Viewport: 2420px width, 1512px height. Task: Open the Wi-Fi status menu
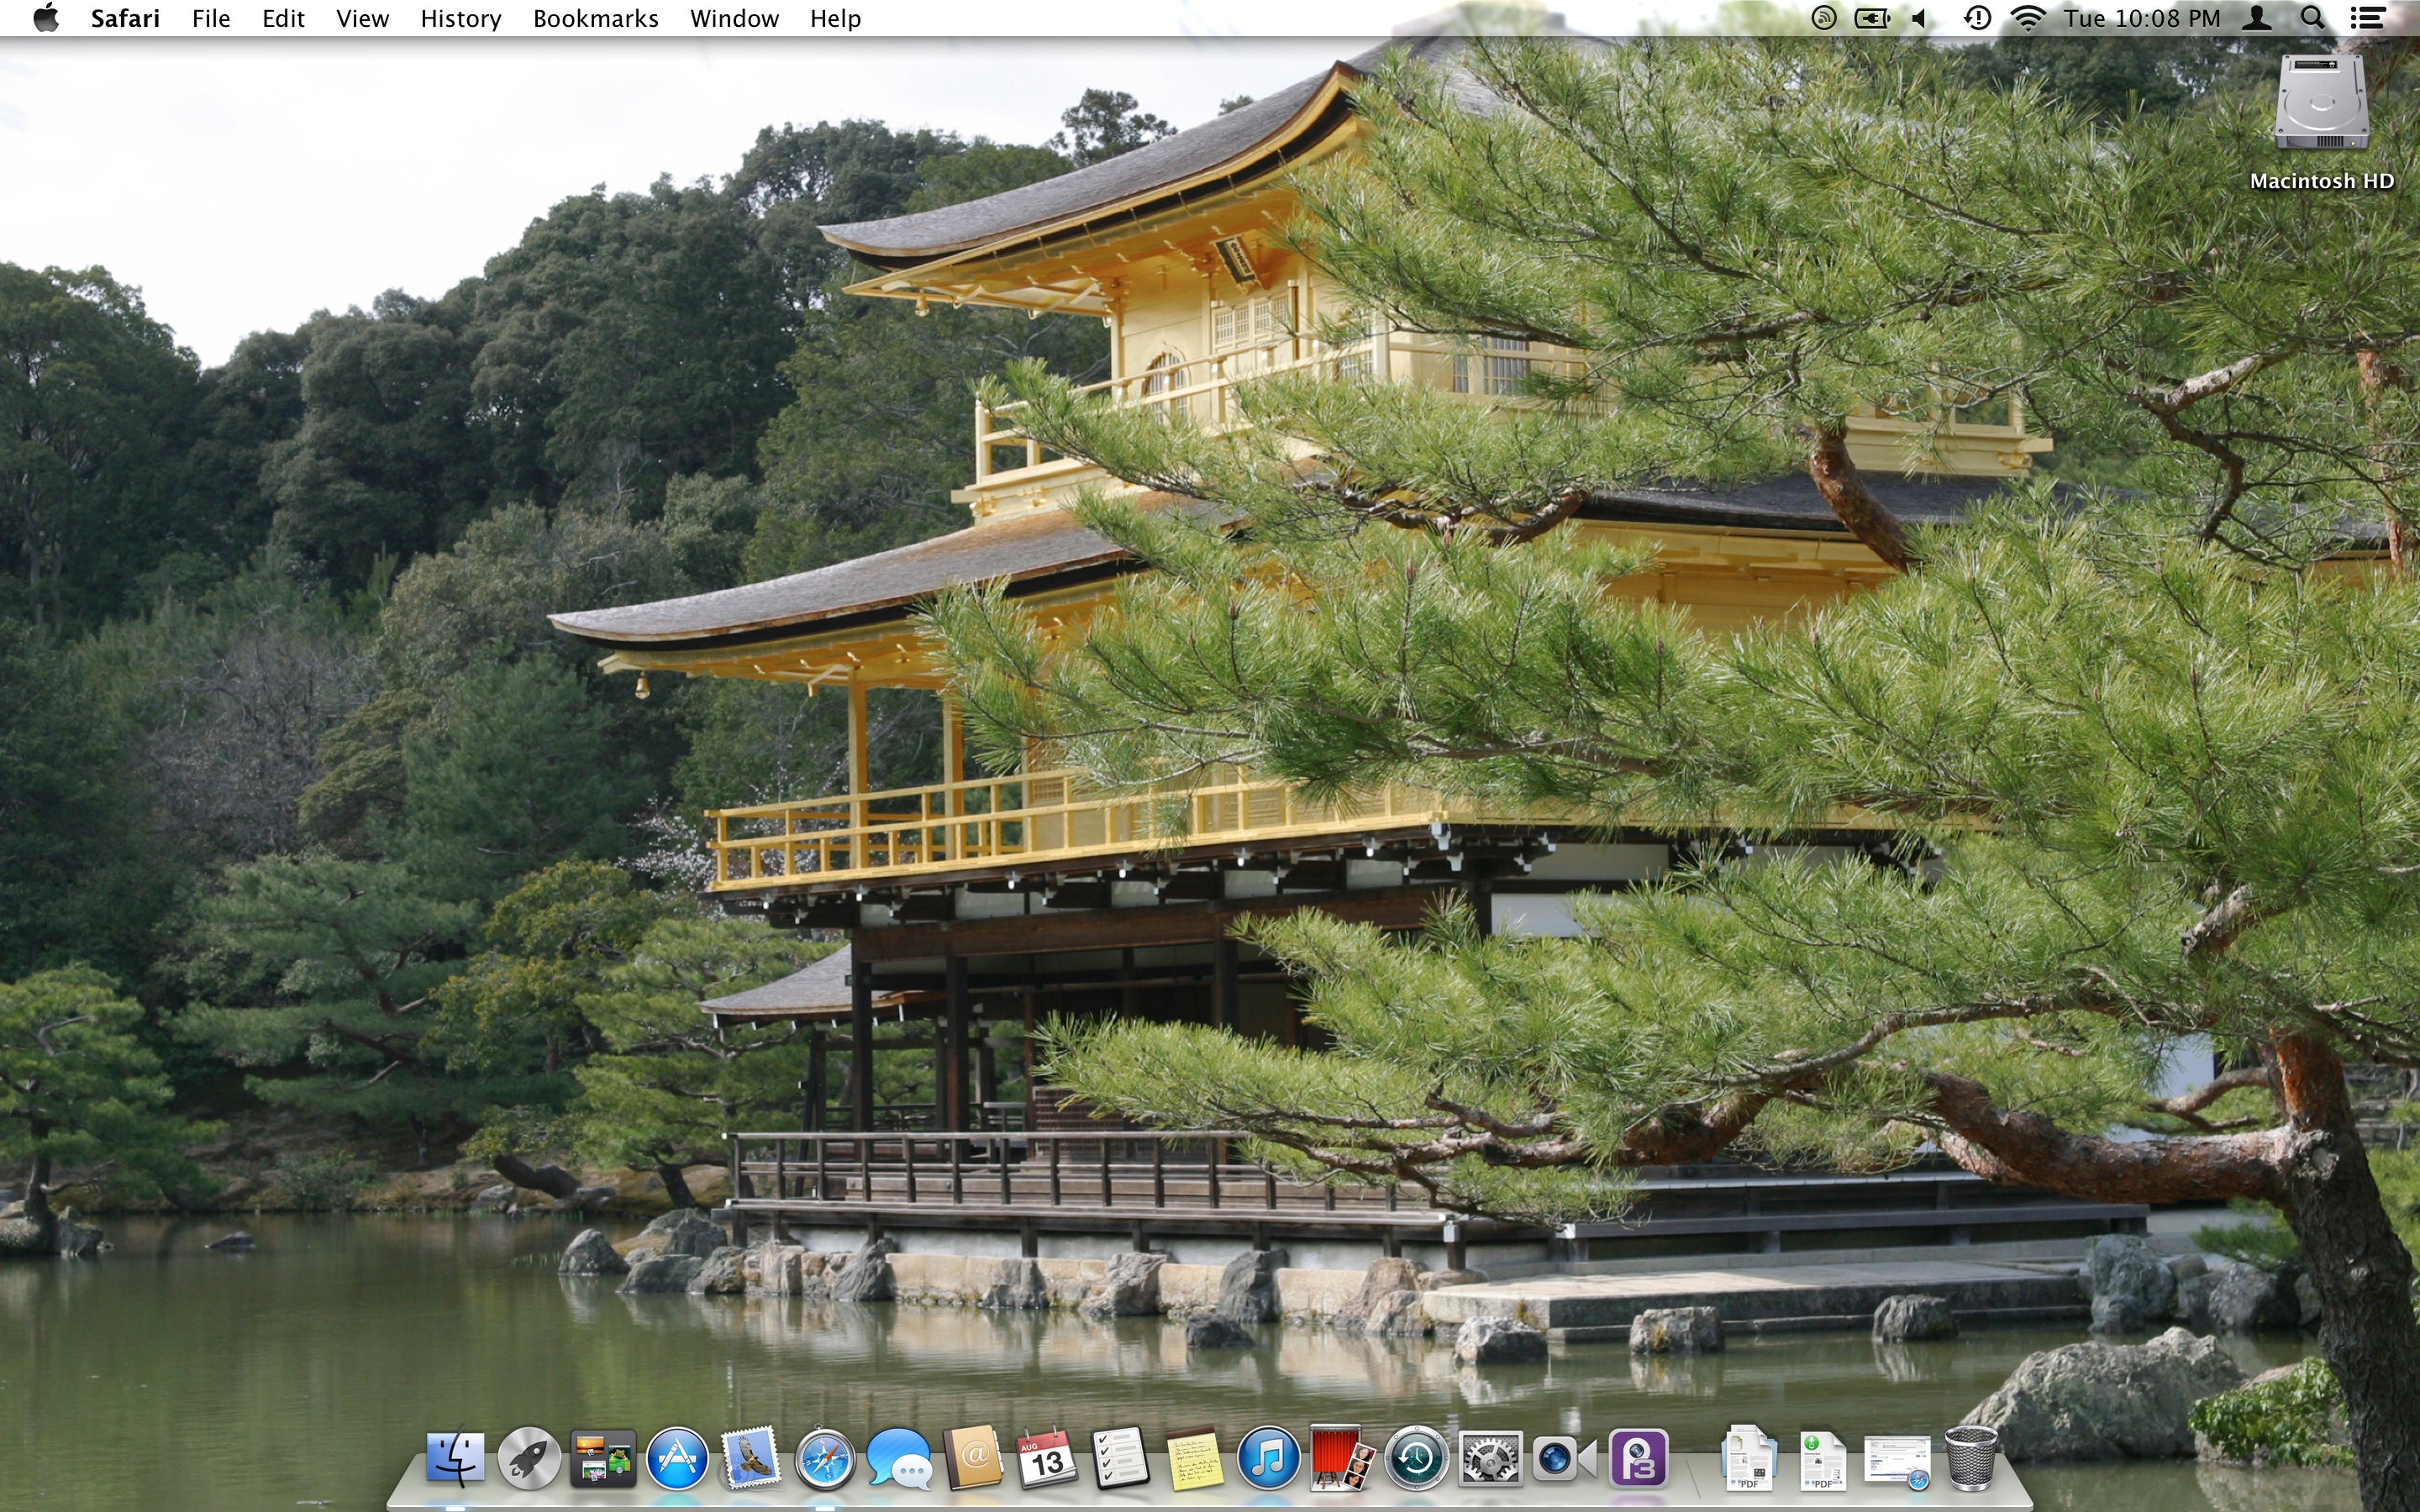(x=2028, y=18)
